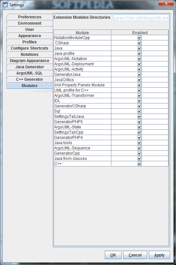The height and width of the screenshot is (265, 176).
Task: Uncheck the Sql module checkbox
Action: click(140, 111)
